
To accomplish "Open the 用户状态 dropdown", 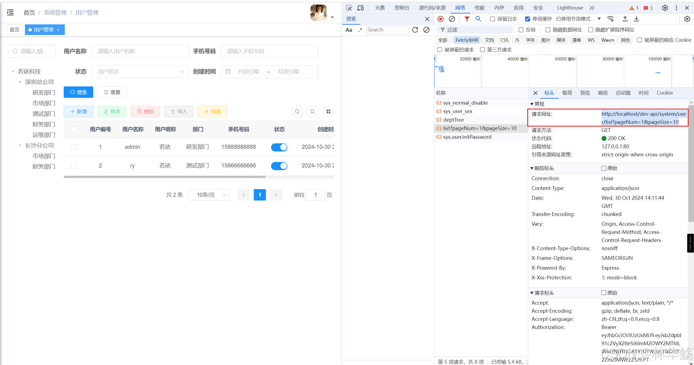I will pos(140,72).
